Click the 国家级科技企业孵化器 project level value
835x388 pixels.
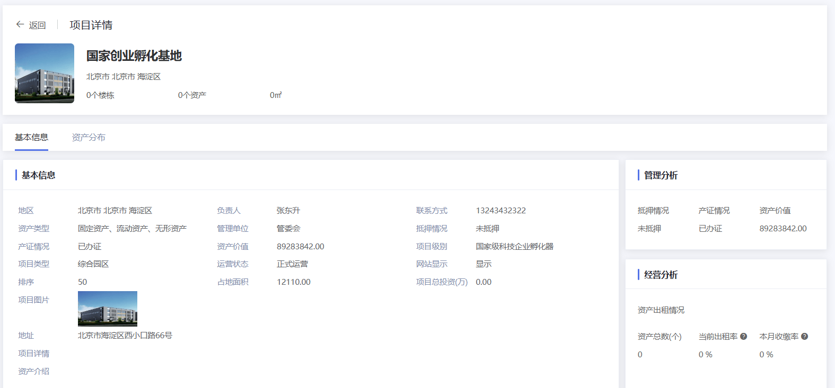(514, 247)
